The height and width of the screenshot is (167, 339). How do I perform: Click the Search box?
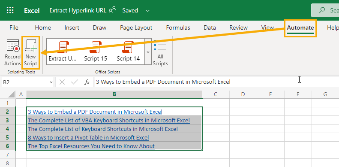pyautogui.click(x=325, y=10)
